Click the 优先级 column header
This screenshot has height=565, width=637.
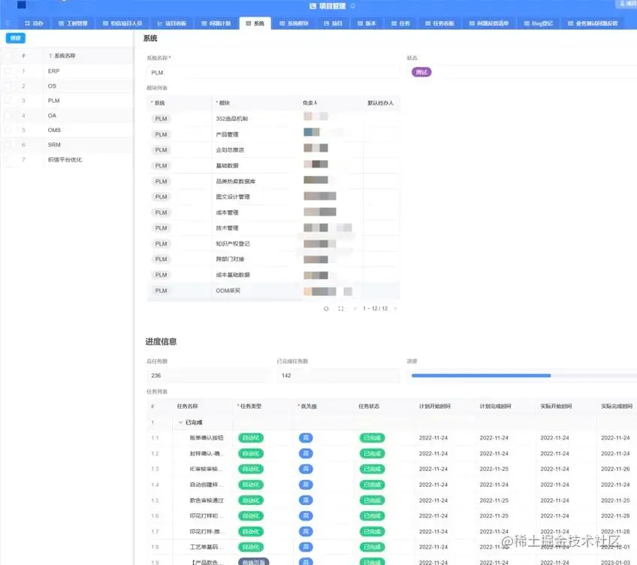[x=307, y=406]
